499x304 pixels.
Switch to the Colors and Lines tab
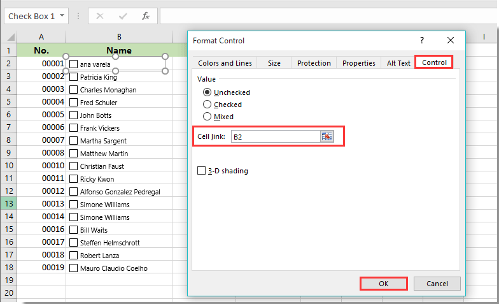point(225,63)
